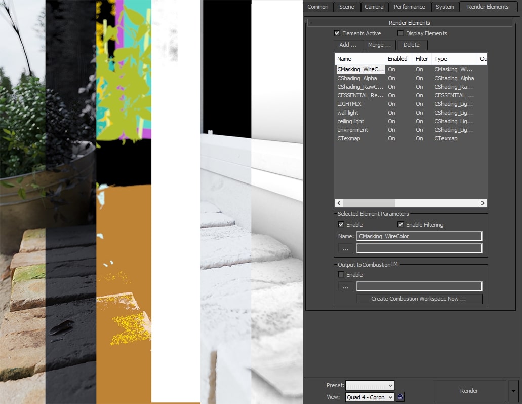Image resolution: width=522 pixels, height=404 pixels.
Task: Open the View dropdown showing Quad 4 - Coron
Action: [x=370, y=397]
